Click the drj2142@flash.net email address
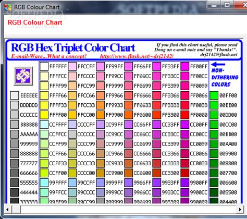 [x=219, y=55]
